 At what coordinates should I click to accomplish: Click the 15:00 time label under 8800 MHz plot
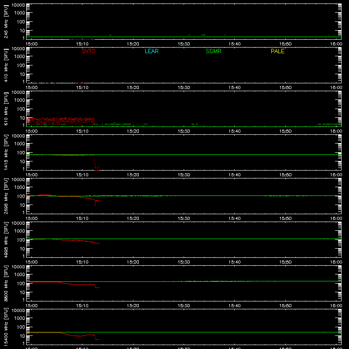(31, 306)
